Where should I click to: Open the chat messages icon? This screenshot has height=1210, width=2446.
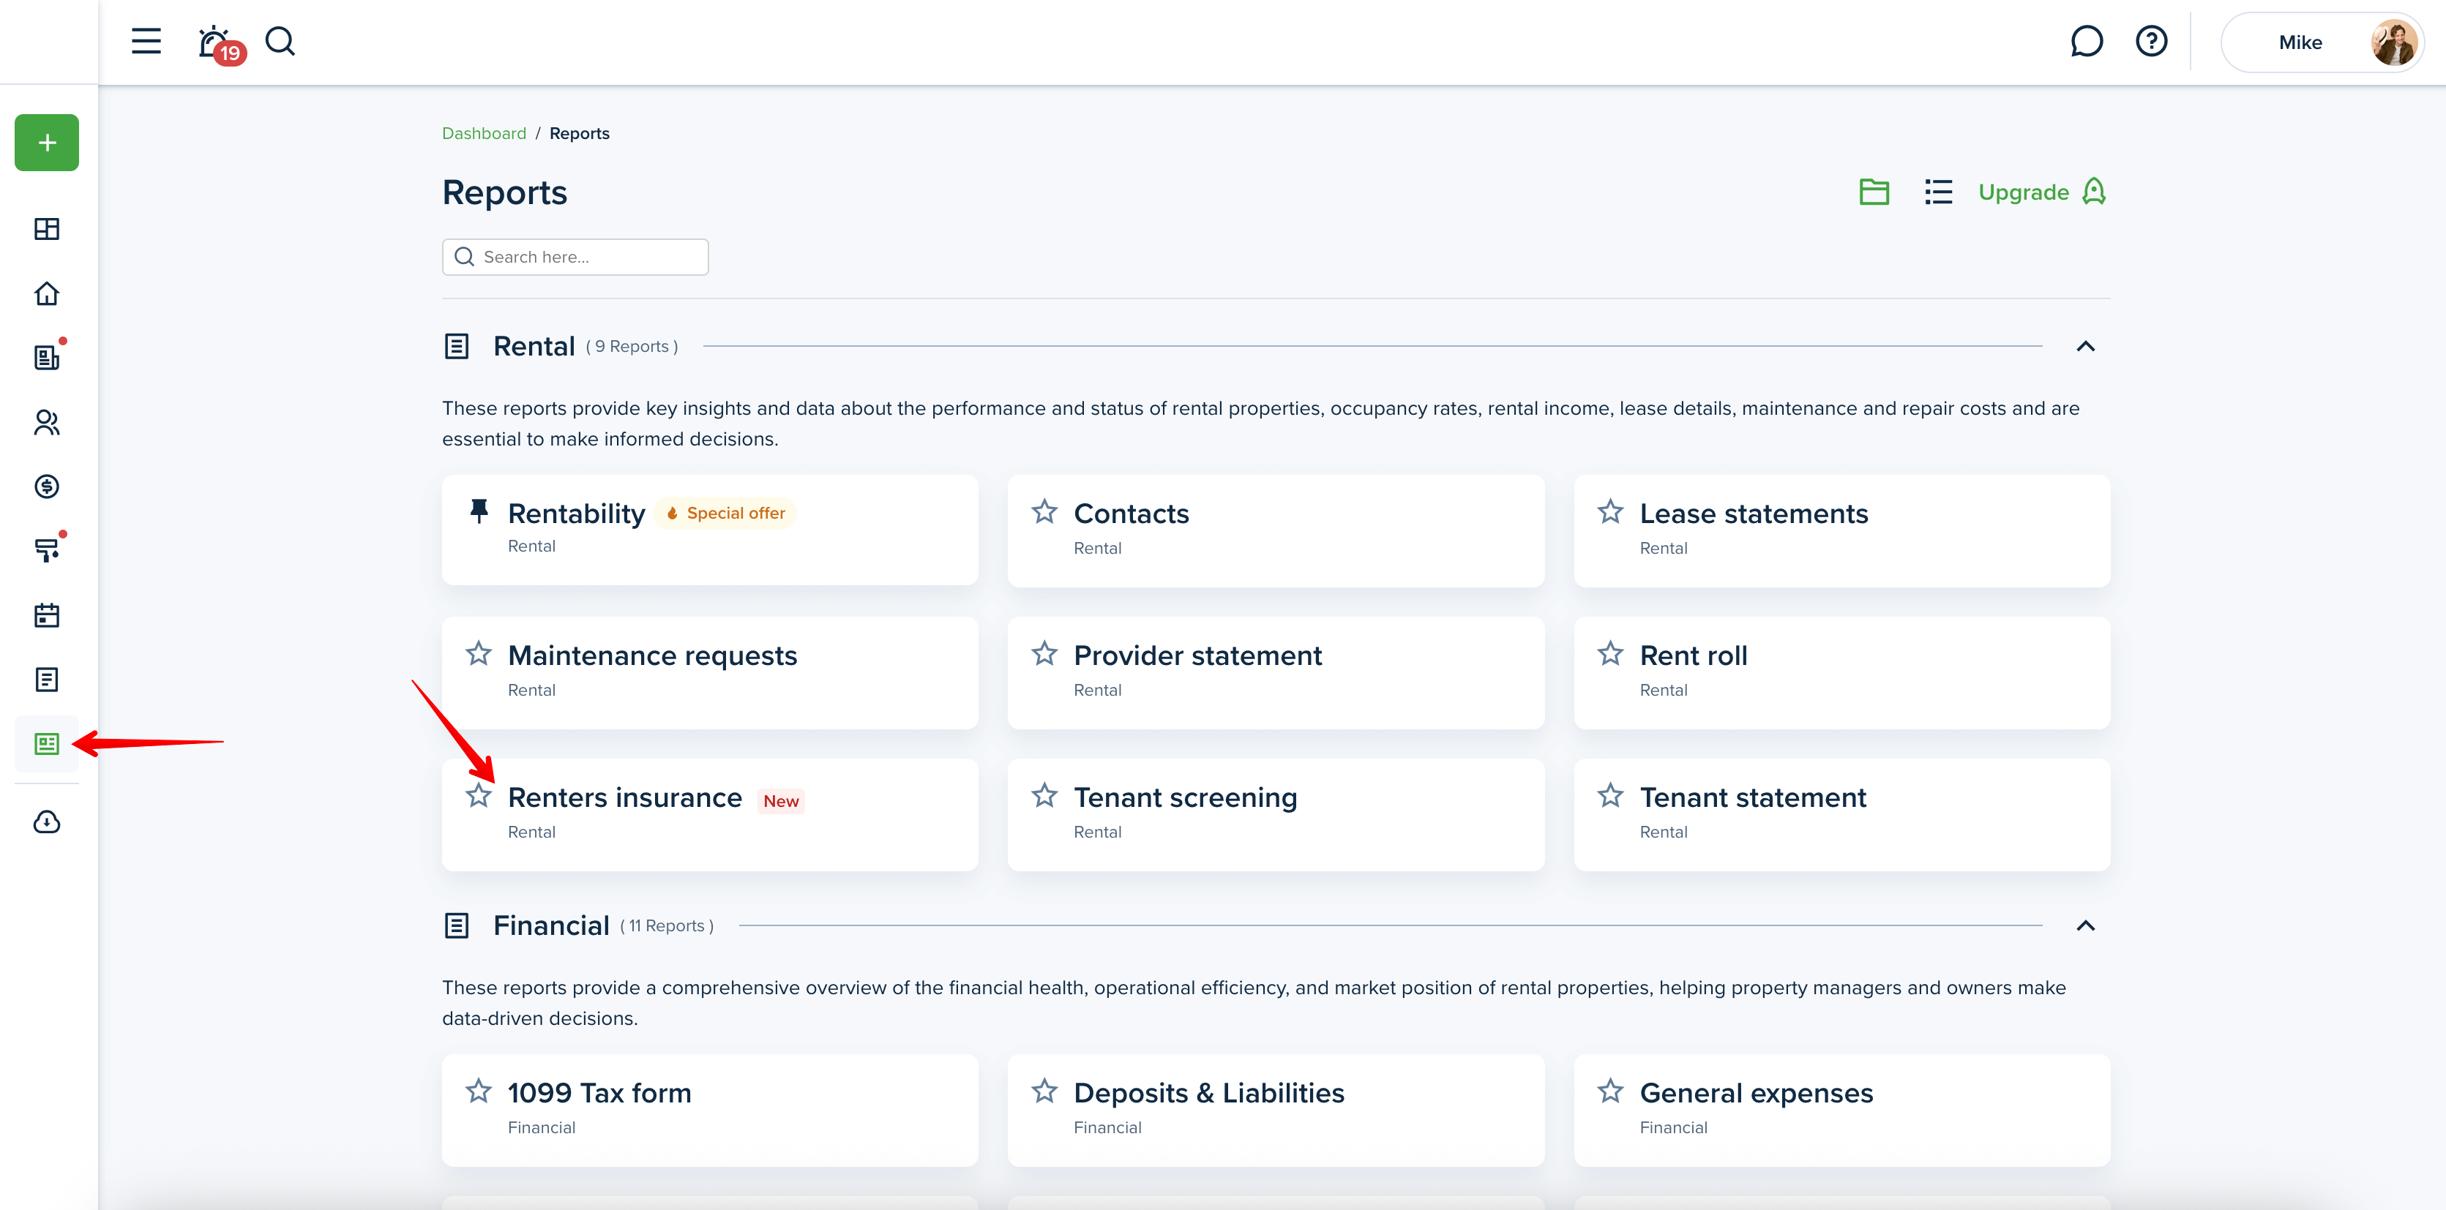[2086, 42]
